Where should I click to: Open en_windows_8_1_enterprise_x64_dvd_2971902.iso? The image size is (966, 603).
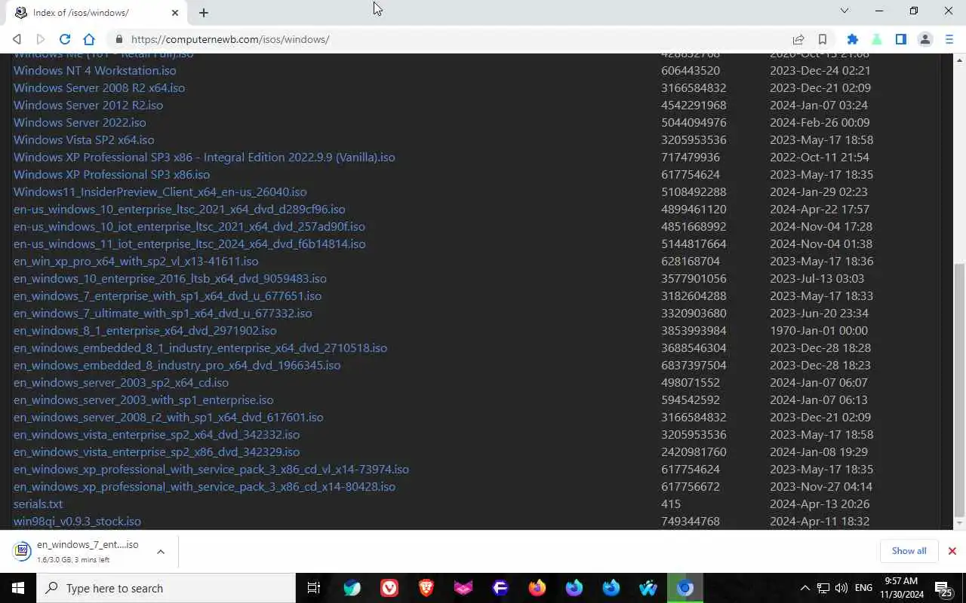tap(145, 330)
